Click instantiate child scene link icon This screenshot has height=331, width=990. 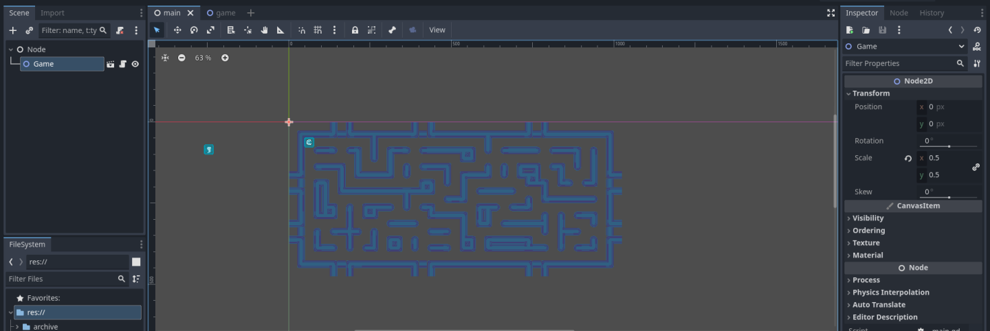[x=29, y=30]
